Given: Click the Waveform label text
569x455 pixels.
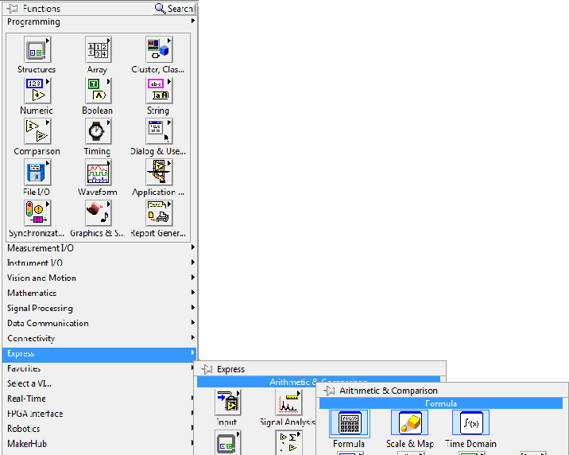Looking at the screenshot, I should pos(98,192).
